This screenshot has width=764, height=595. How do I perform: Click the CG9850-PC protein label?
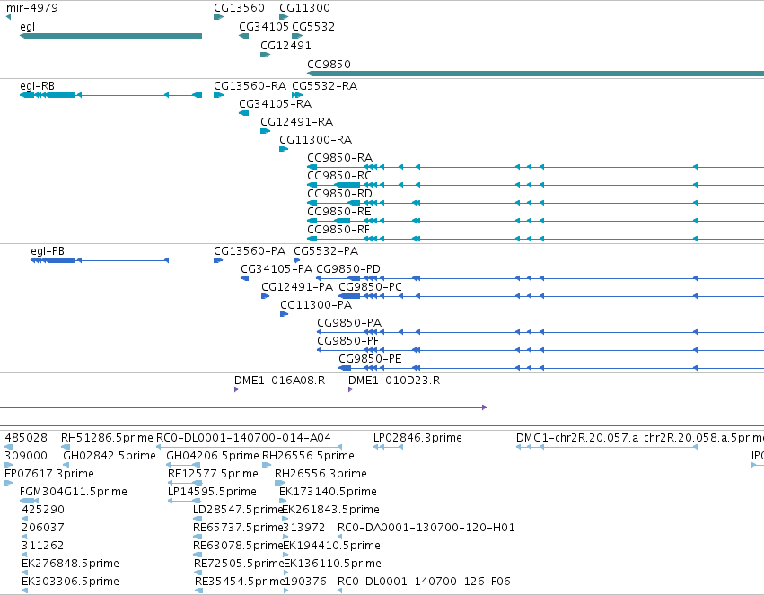370,288
